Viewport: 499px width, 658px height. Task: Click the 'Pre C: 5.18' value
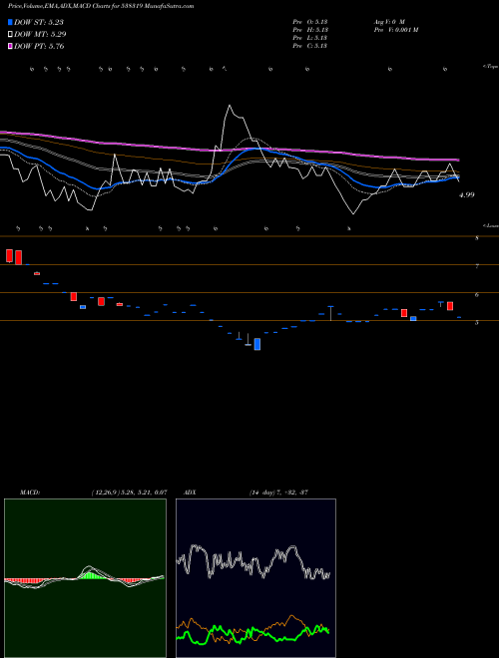(x=310, y=46)
